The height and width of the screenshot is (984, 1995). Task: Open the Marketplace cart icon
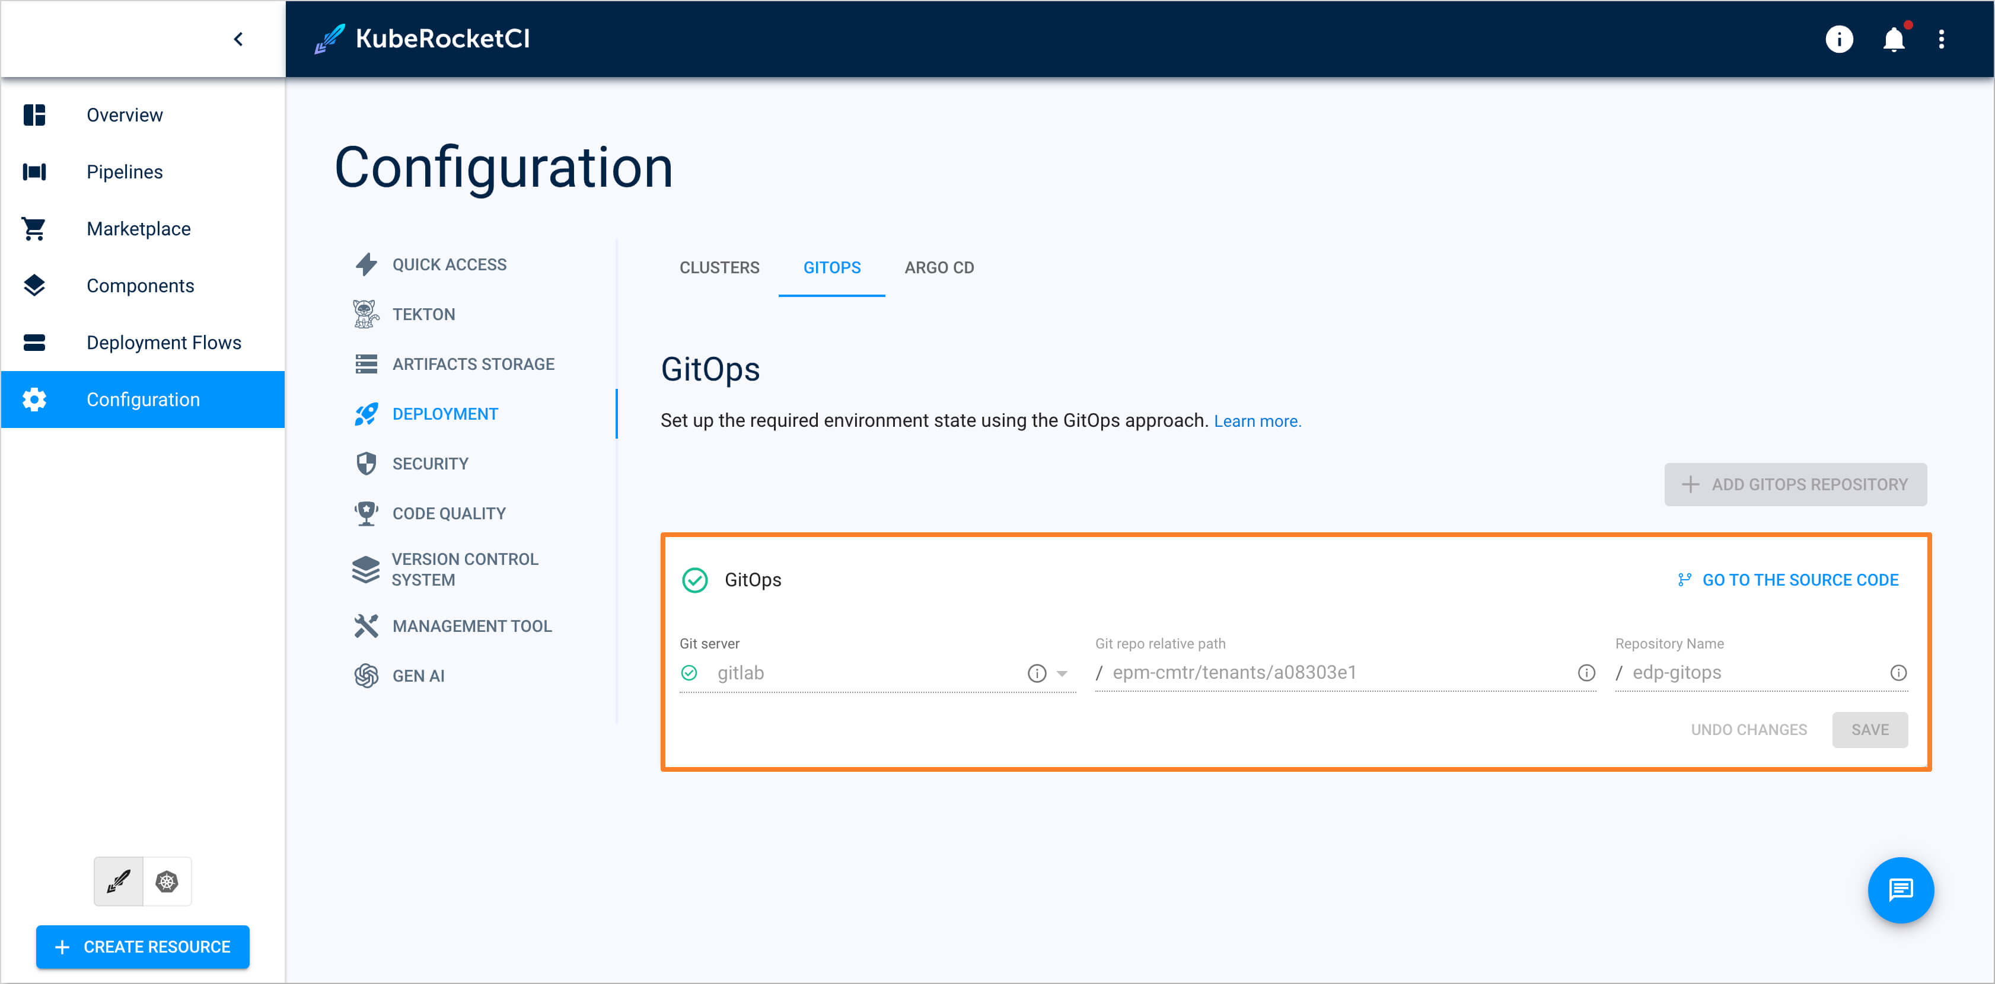[x=34, y=228]
